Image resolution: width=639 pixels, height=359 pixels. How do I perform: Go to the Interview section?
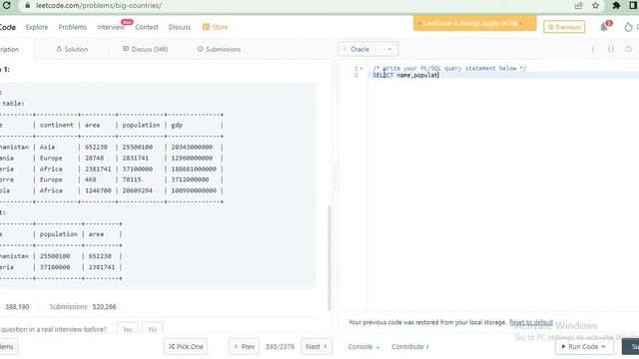[111, 27]
